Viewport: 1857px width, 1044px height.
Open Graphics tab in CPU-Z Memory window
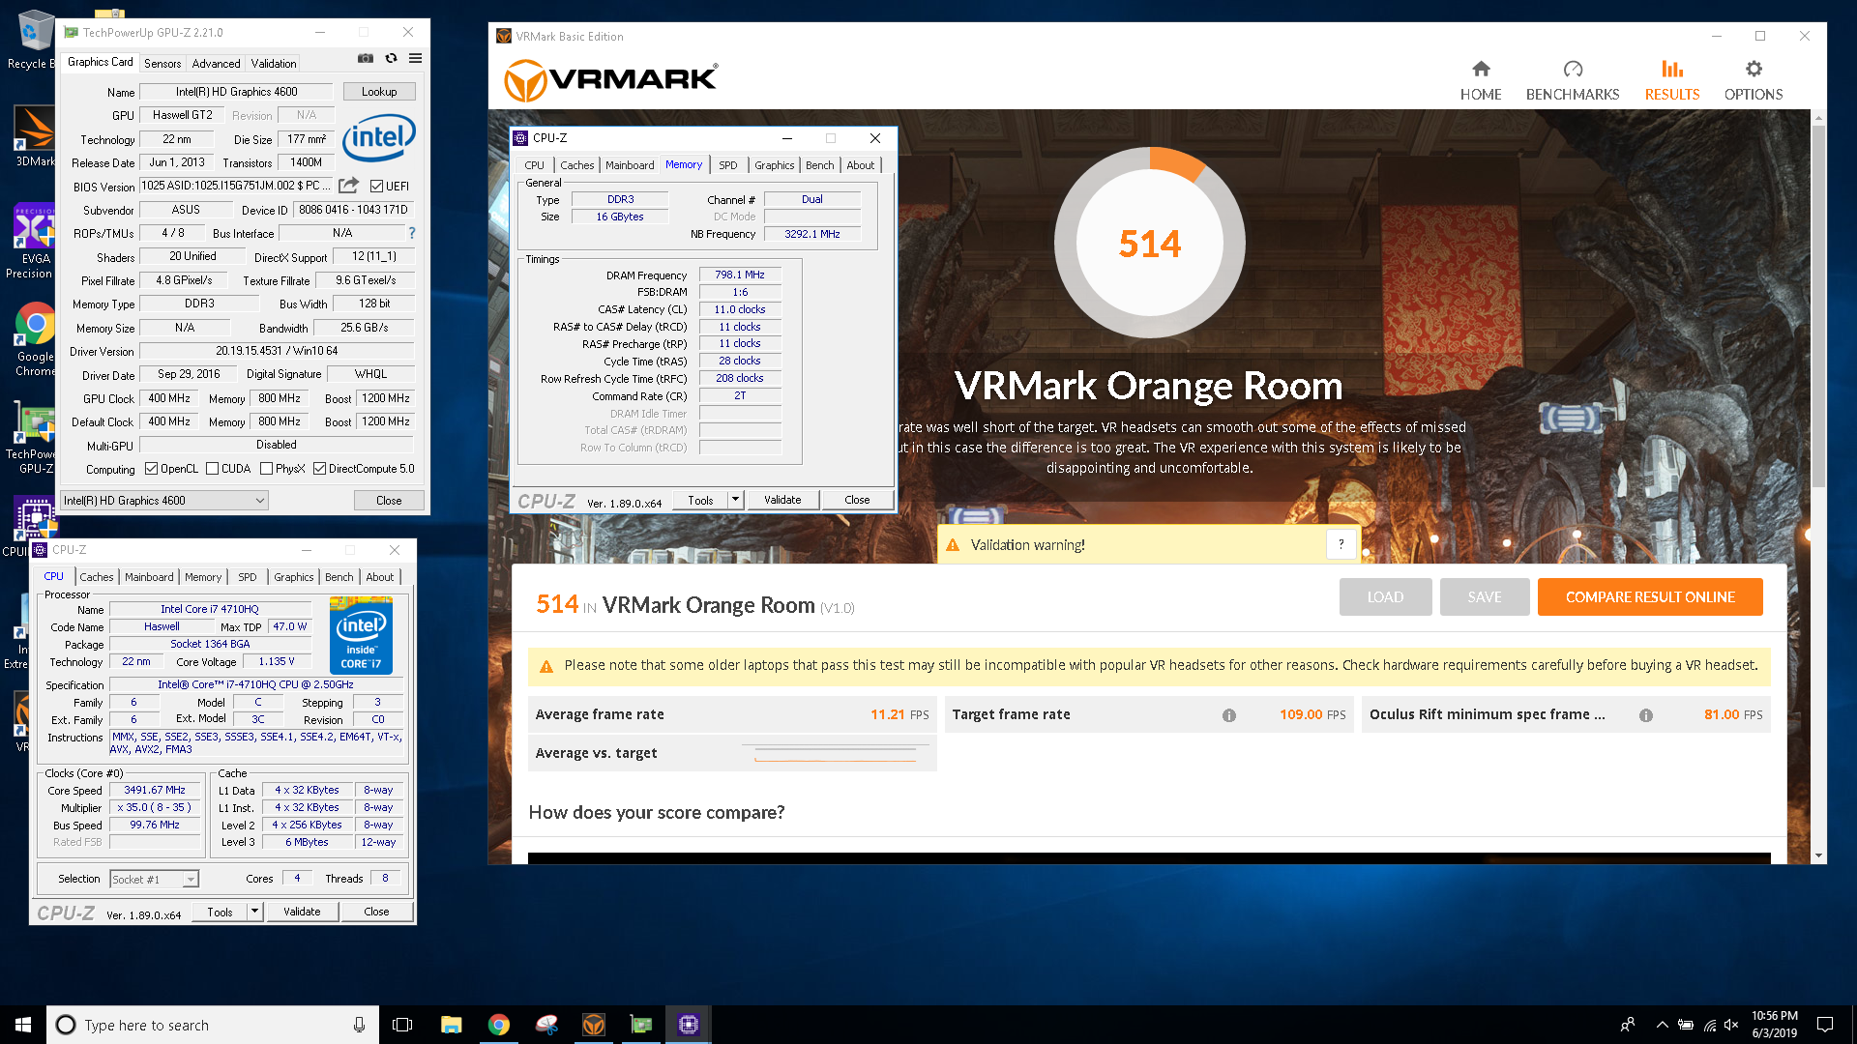pos(775,165)
